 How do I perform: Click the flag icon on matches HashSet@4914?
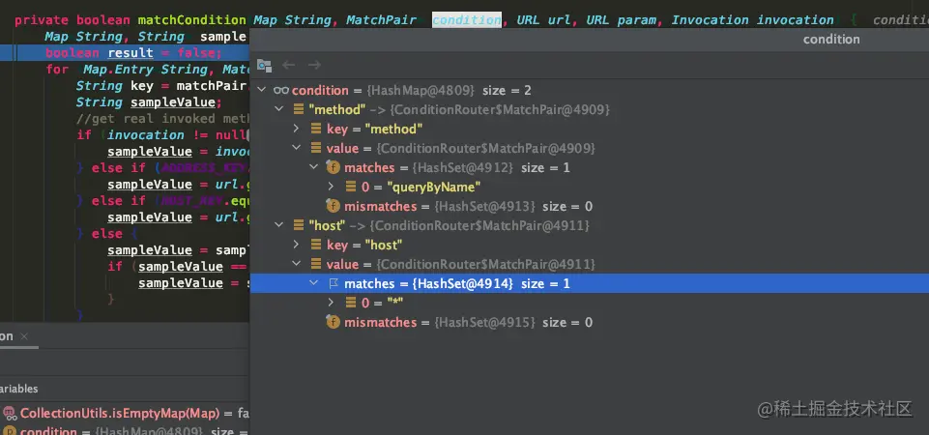[334, 284]
